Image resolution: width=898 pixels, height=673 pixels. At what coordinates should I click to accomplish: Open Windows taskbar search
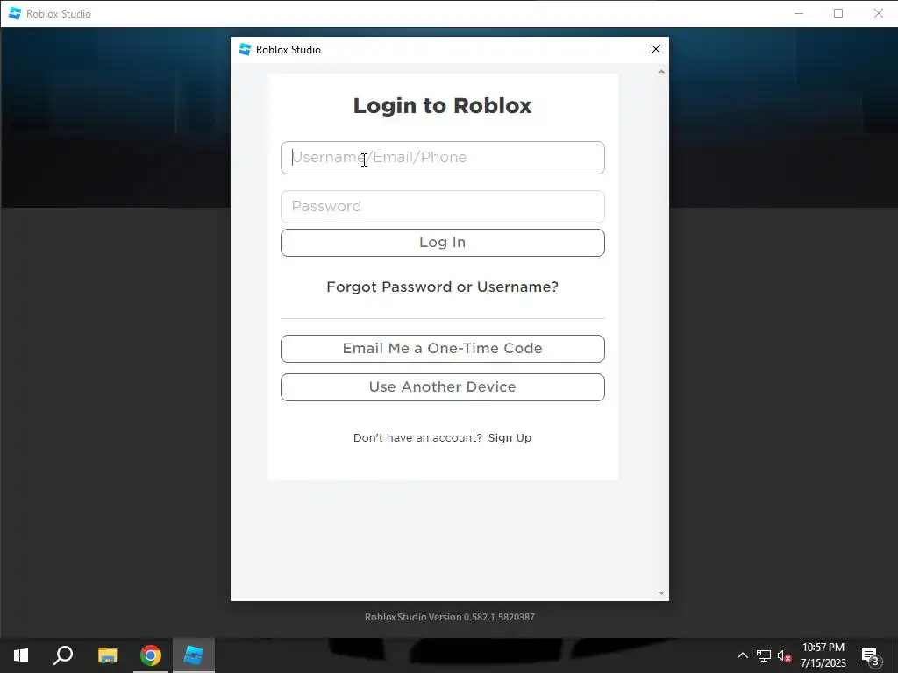click(x=63, y=655)
